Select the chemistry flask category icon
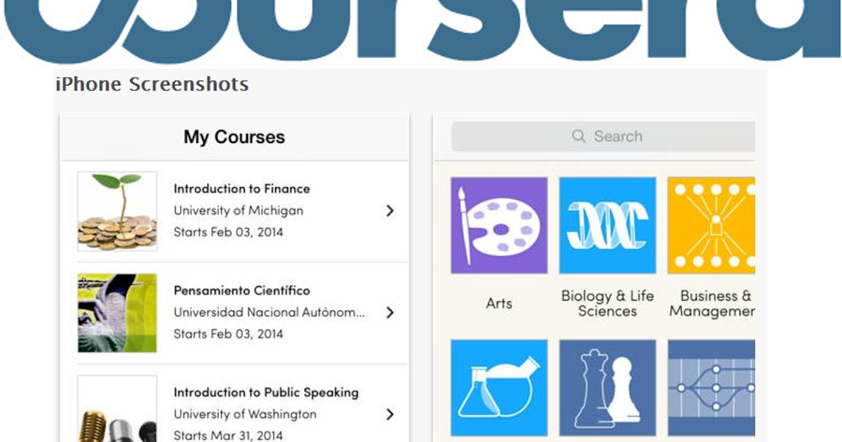 click(499, 388)
